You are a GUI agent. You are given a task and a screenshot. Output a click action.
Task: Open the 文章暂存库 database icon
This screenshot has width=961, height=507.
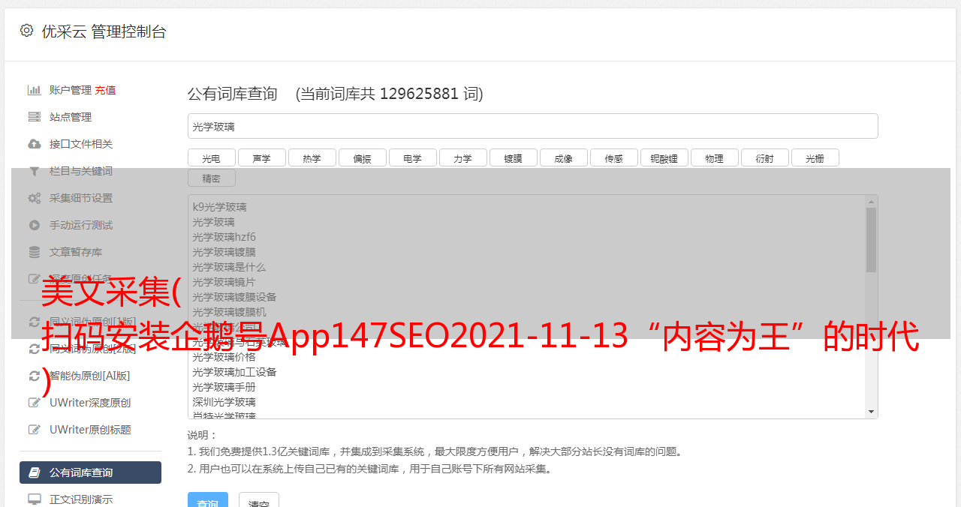coord(34,252)
